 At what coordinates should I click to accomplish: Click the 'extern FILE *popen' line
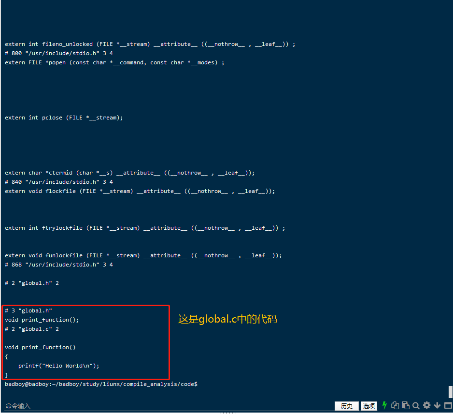114,62
